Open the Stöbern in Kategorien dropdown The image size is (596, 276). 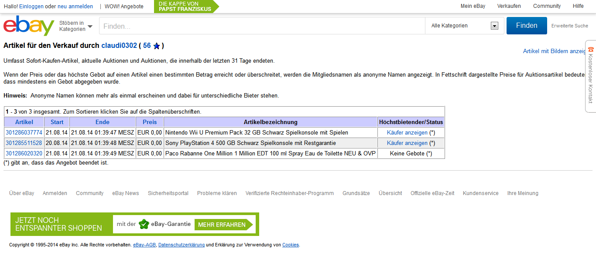point(76,26)
